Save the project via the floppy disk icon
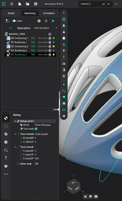Screen dimensions: 122x201 36,4
